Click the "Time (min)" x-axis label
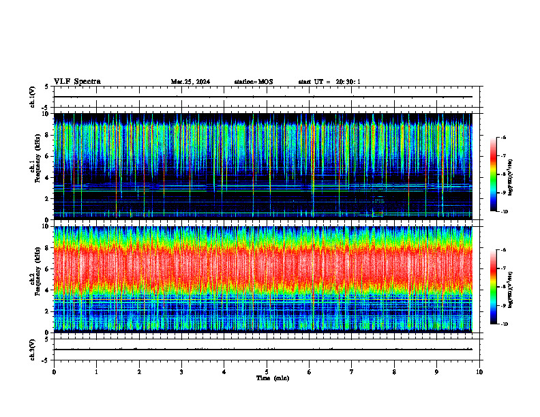 tap(273, 378)
